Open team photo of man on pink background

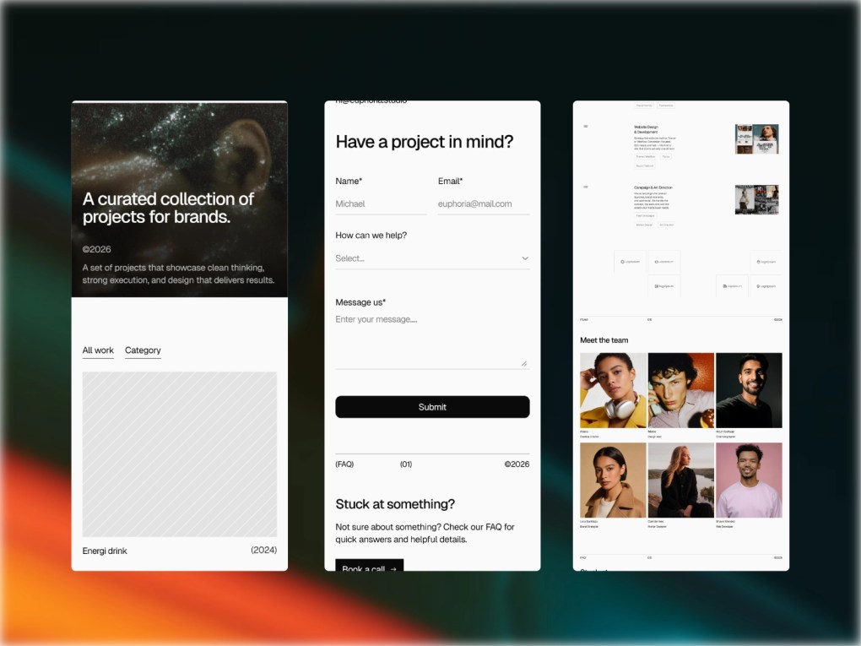[749, 480]
